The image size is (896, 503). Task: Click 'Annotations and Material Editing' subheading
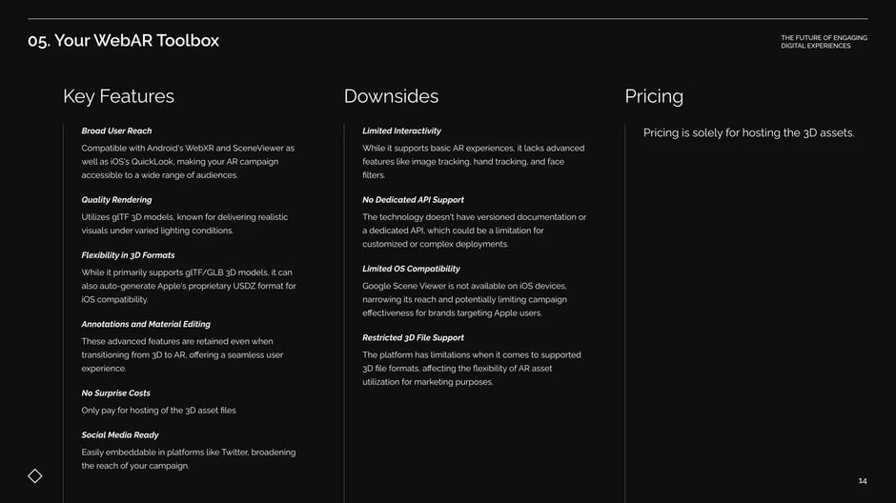[x=146, y=324]
